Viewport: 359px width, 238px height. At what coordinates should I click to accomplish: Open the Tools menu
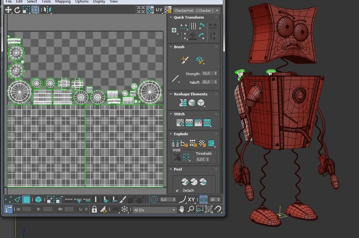46,2
